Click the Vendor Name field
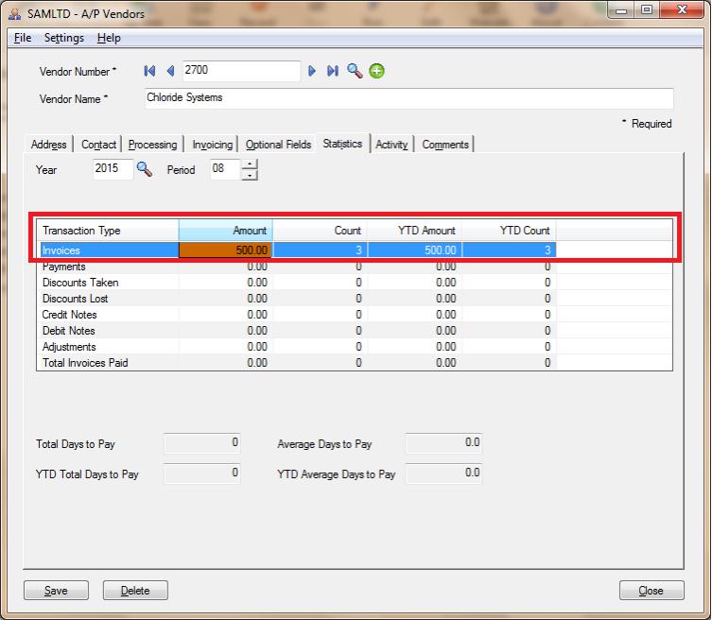The width and height of the screenshot is (712, 620). (408, 98)
